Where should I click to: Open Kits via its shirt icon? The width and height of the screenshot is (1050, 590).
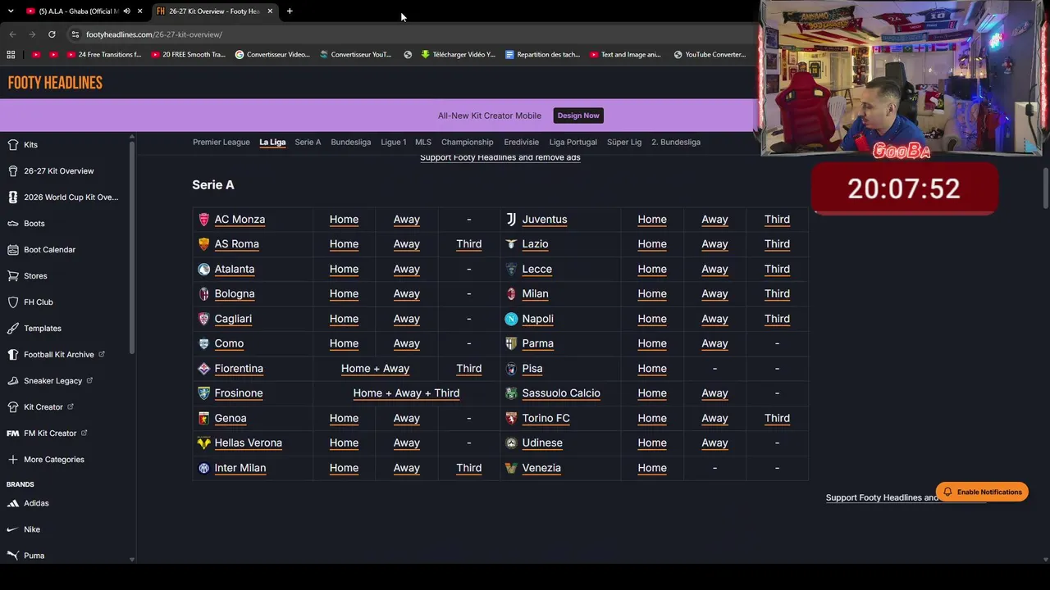12,145
